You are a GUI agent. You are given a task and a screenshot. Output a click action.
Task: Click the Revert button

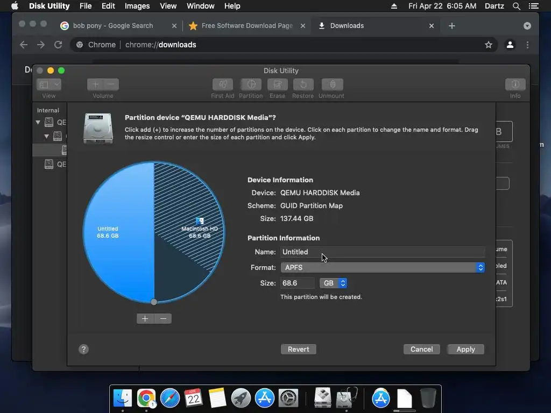pos(298,349)
